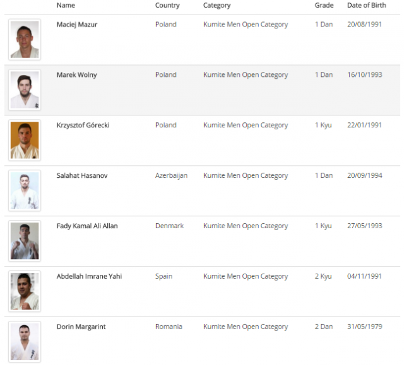Sort by the Category column header

tap(217, 6)
